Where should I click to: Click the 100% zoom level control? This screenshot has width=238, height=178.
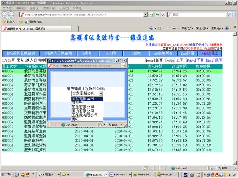(224, 168)
